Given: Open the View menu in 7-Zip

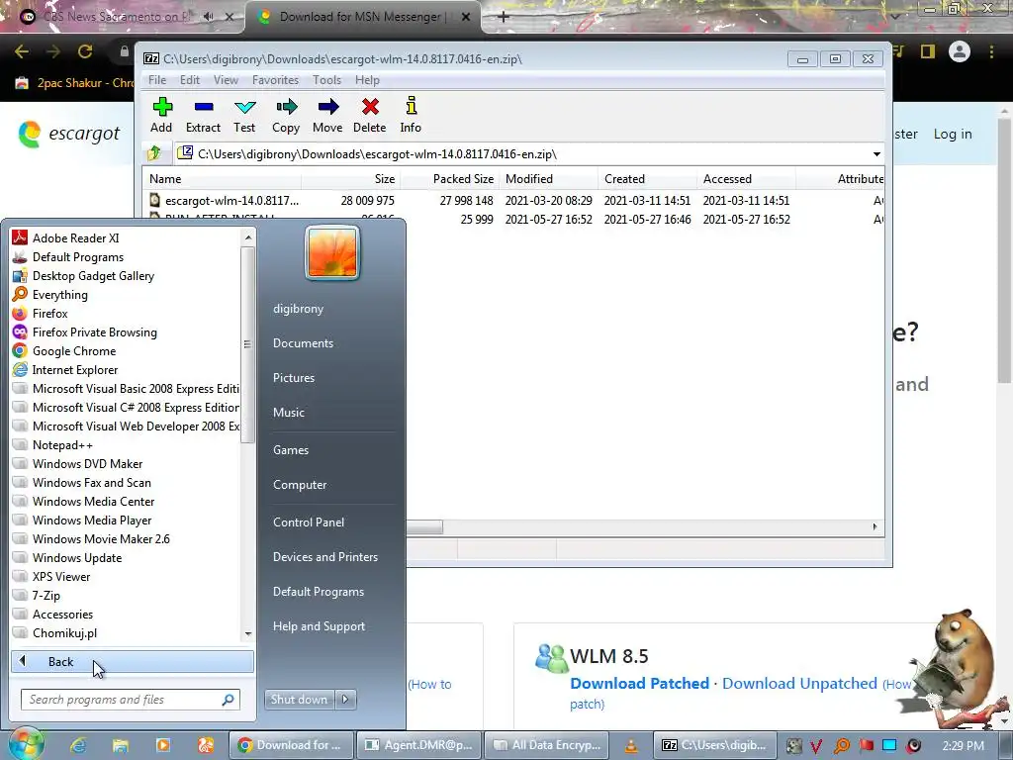Looking at the screenshot, I should pyautogui.click(x=227, y=80).
